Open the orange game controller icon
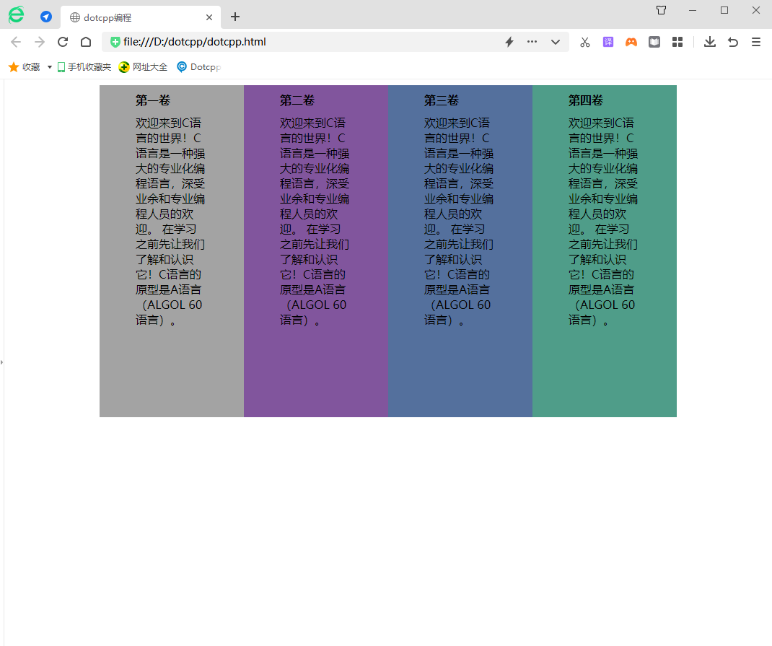The width and height of the screenshot is (772, 646). [631, 42]
